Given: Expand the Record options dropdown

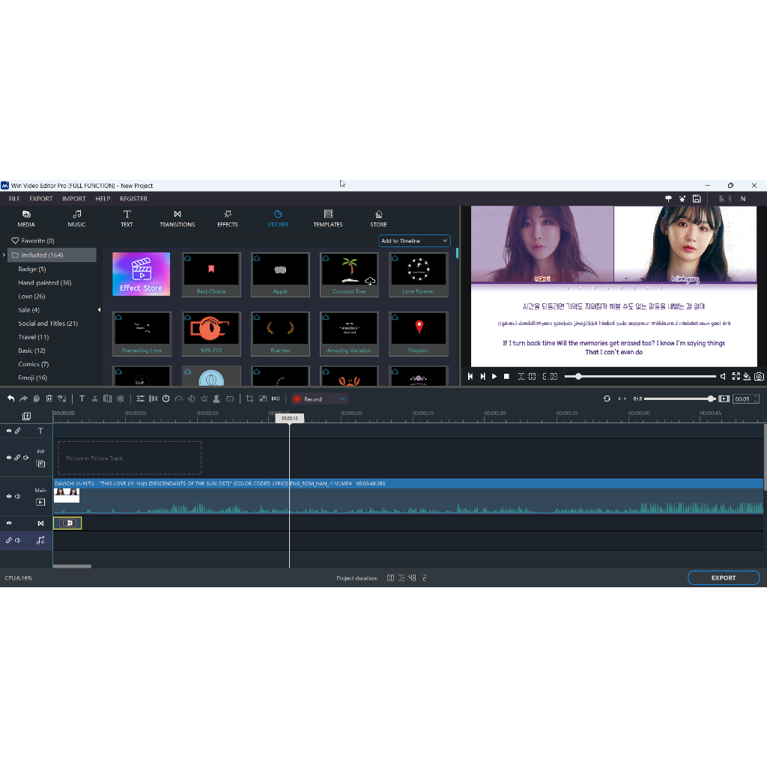Looking at the screenshot, I should (x=342, y=398).
